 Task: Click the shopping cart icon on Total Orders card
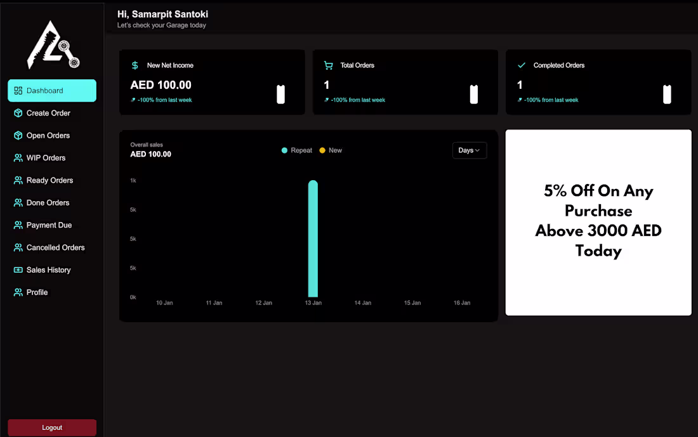[327, 65]
